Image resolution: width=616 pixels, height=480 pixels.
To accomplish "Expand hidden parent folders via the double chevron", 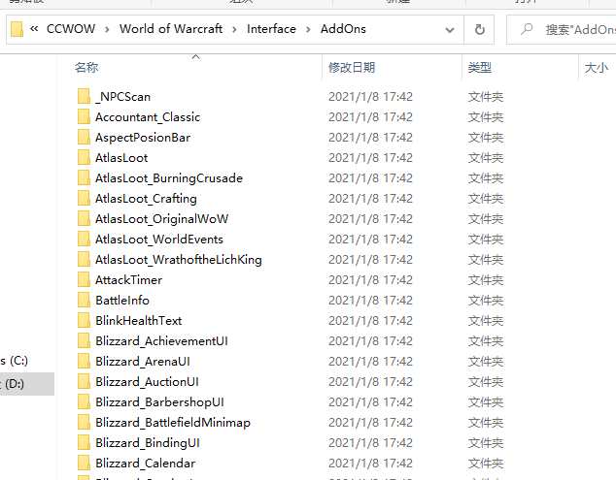I will click(34, 29).
